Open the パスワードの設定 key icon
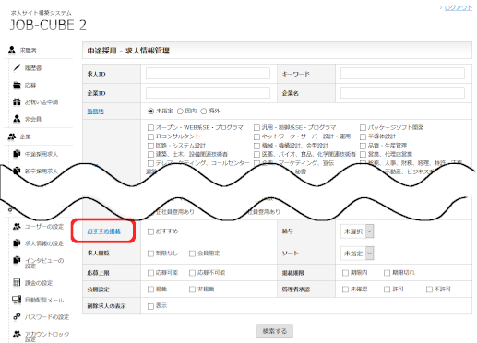 point(17,316)
